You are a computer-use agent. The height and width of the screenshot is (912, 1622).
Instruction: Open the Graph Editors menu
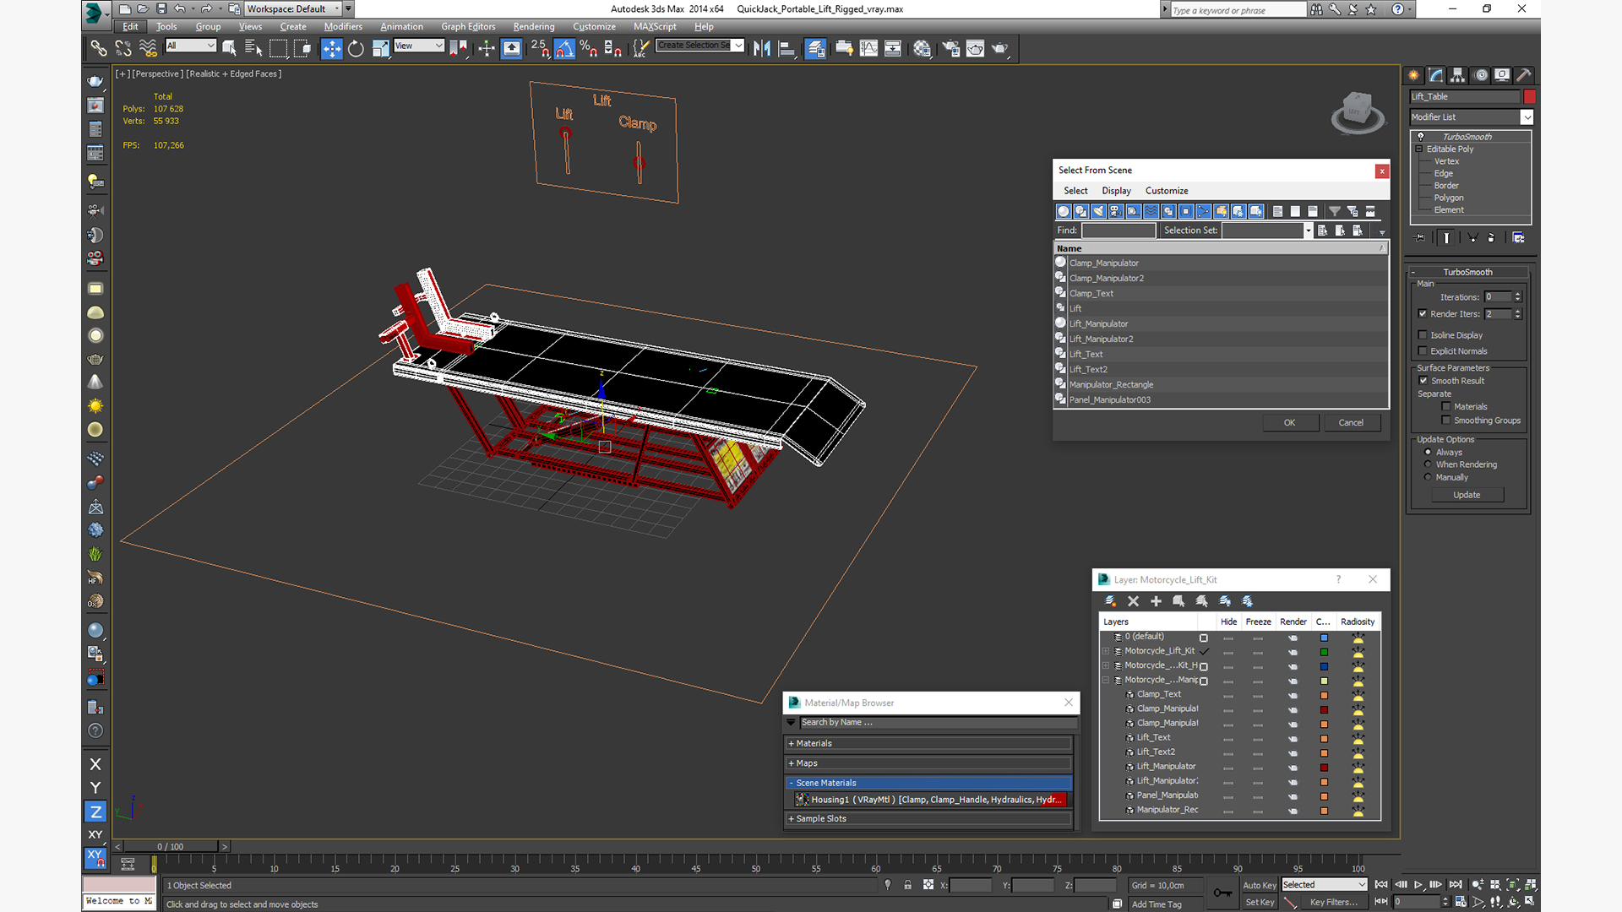point(468,27)
